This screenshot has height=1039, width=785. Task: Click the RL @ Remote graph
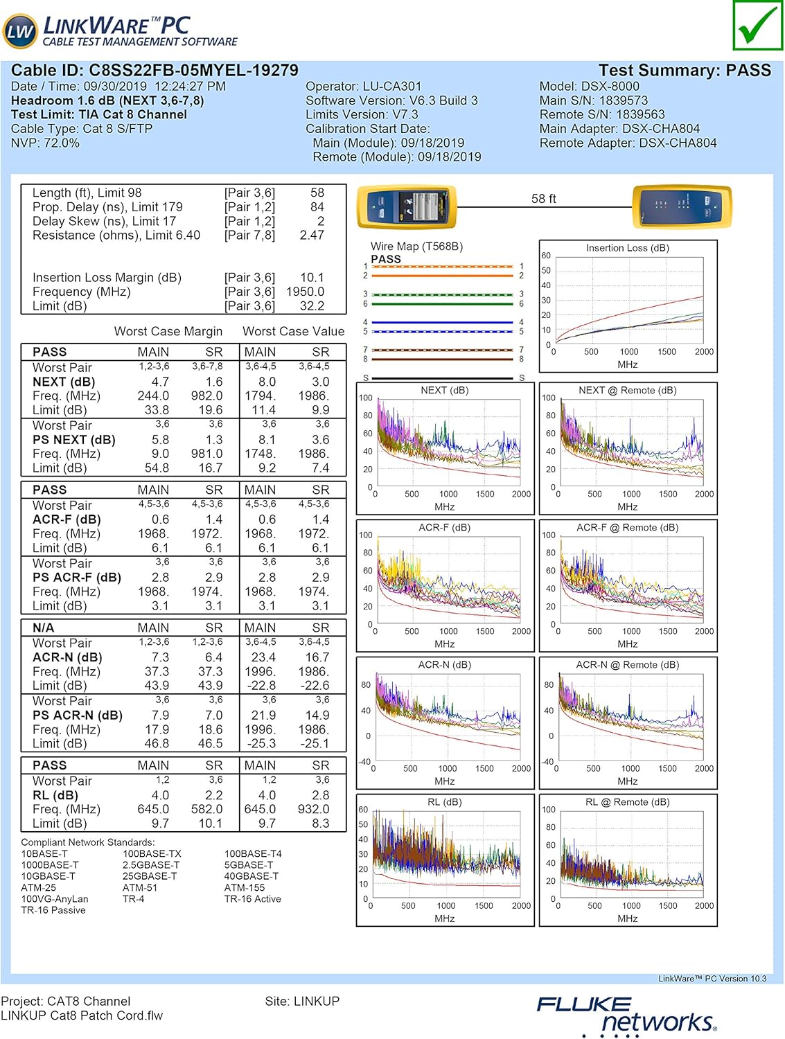[x=628, y=860]
